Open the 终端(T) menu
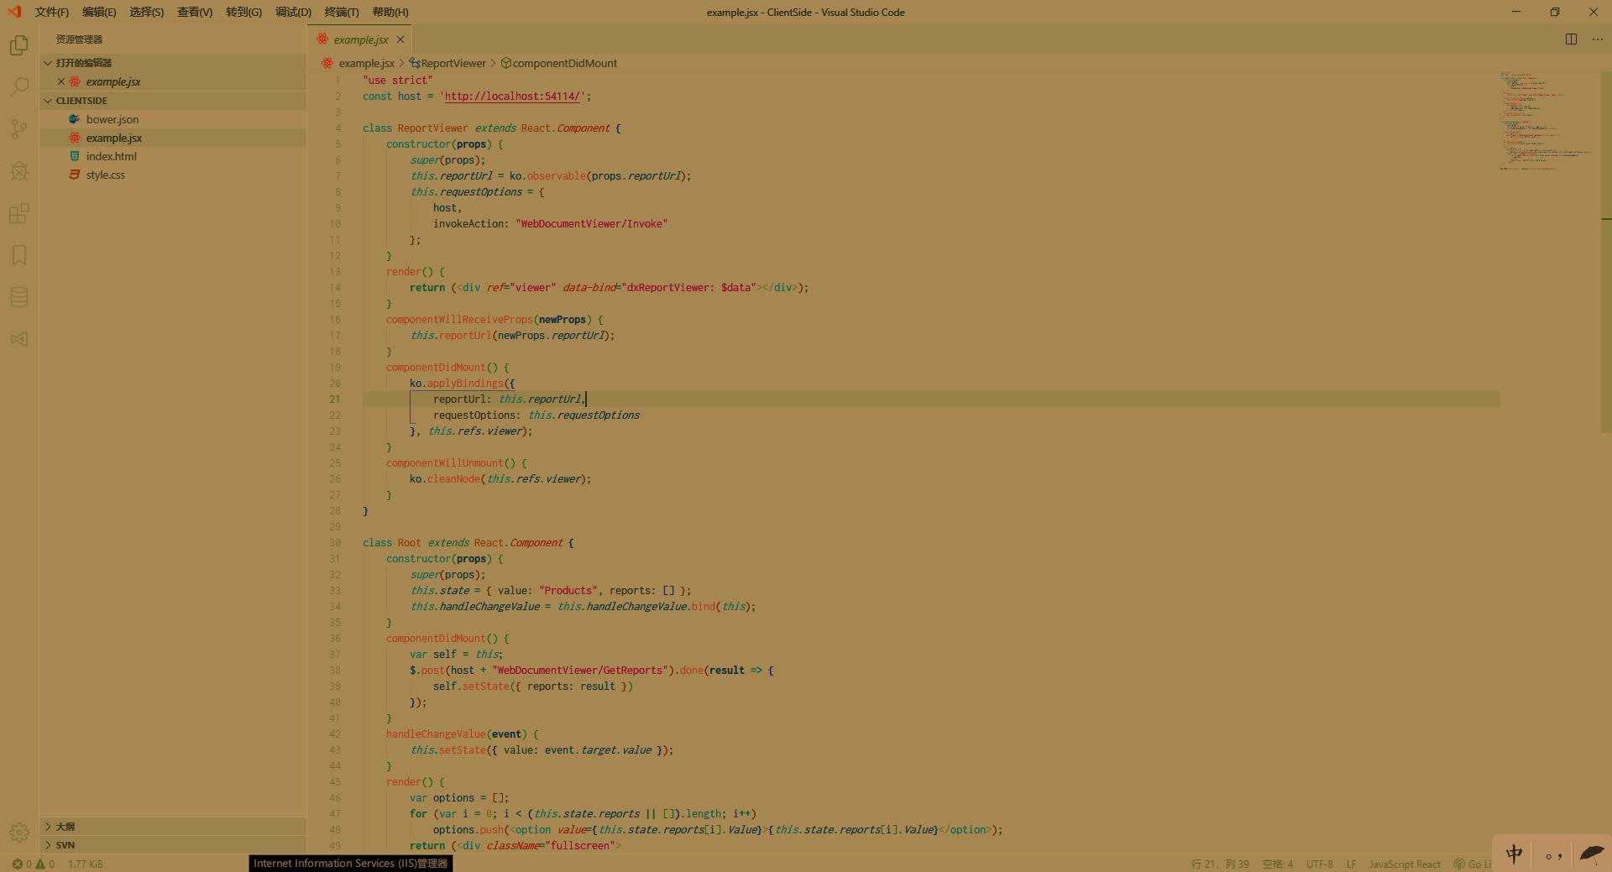This screenshot has width=1612, height=872. point(342,12)
